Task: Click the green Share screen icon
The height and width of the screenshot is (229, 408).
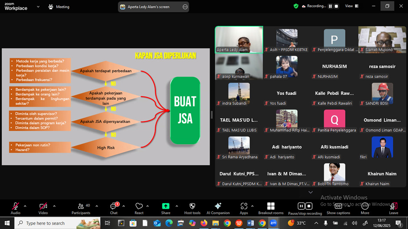Action: [165, 206]
